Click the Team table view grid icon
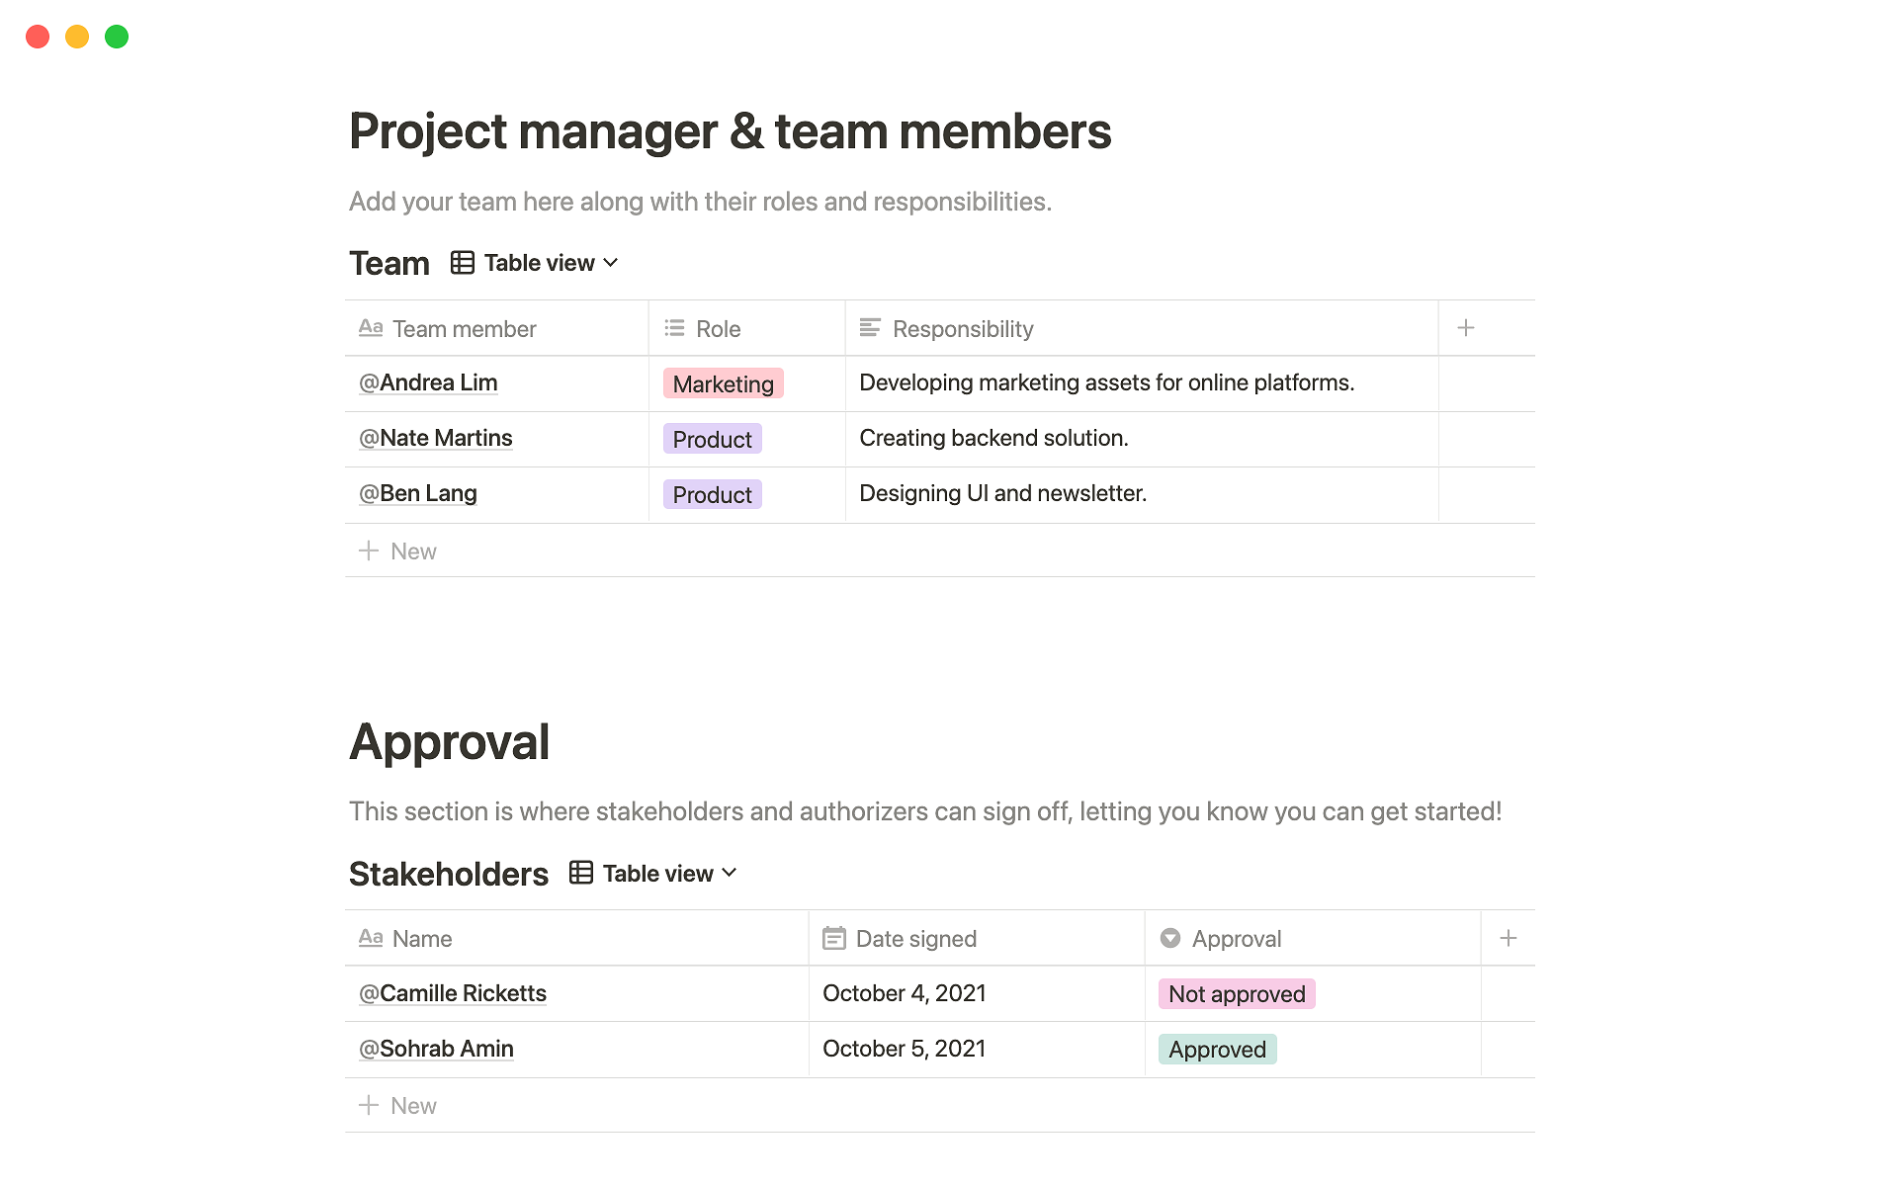The image size is (1898, 1186). coord(462,263)
